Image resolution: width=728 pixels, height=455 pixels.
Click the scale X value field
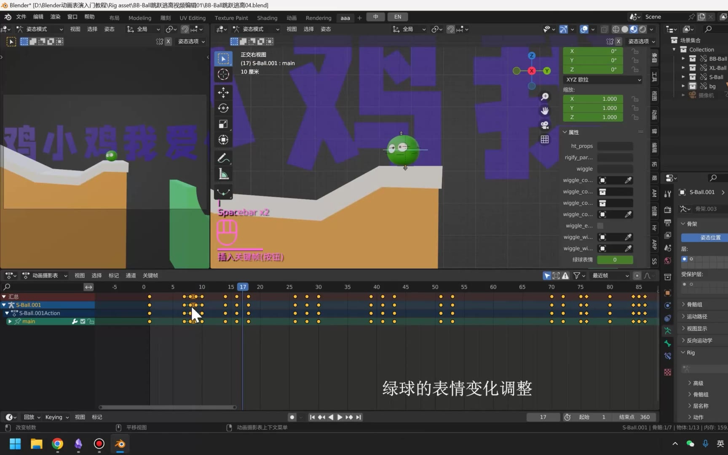(593, 99)
